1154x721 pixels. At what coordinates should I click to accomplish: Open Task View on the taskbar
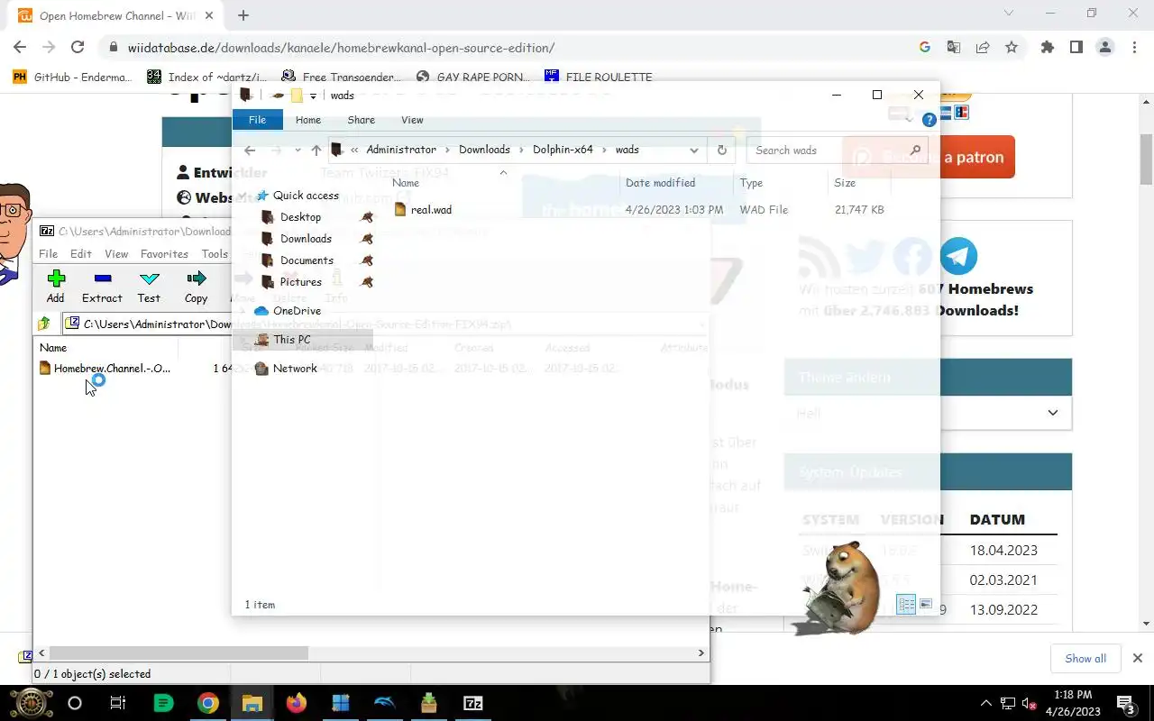(118, 703)
